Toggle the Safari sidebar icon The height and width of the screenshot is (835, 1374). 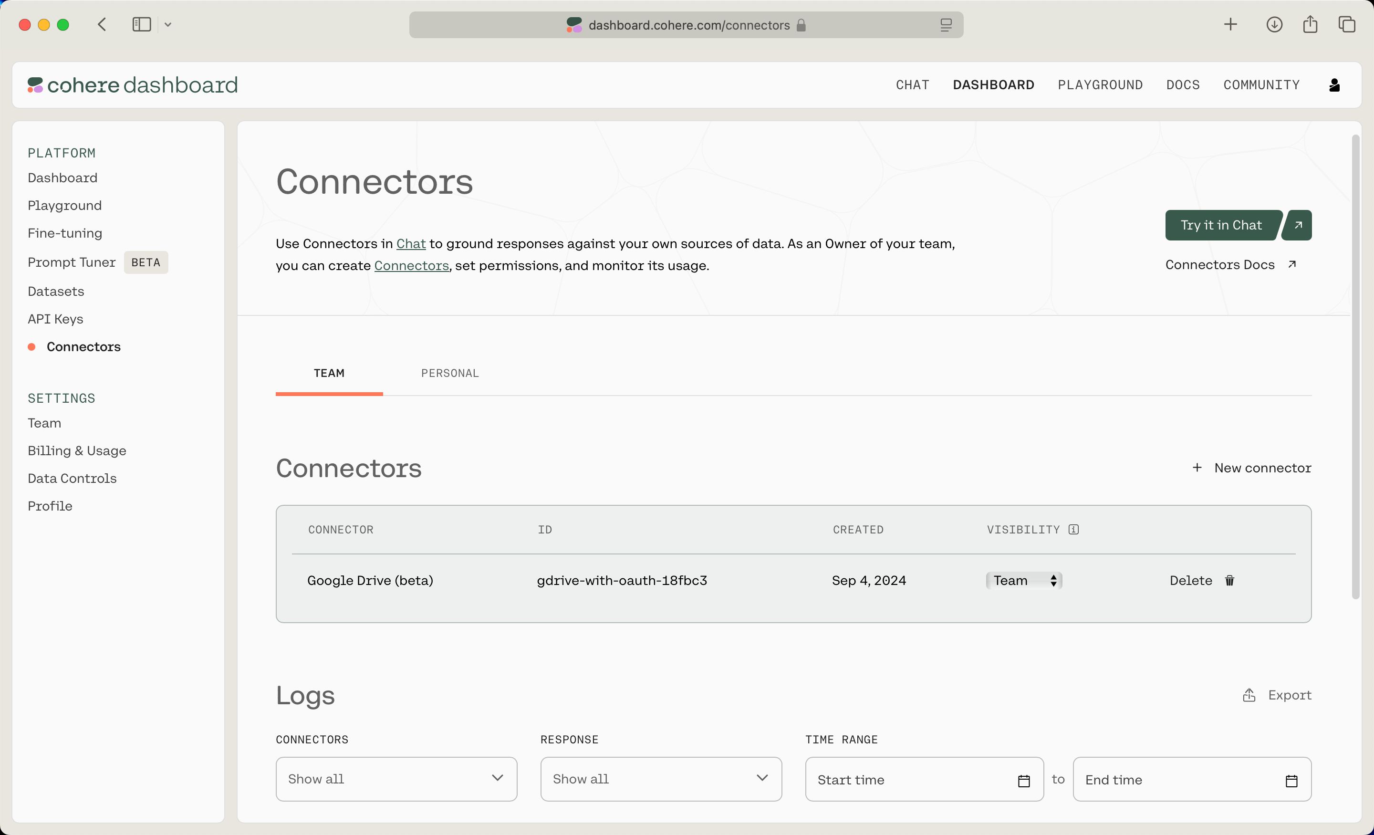point(142,24)
